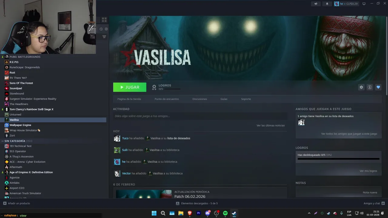Open recent activity clock filter icon
This screenshot has height=218, width=388.
pyautogui.click(x=101, y=29)
